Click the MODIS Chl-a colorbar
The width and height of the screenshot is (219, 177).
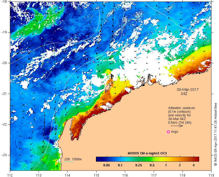point(148,159)
